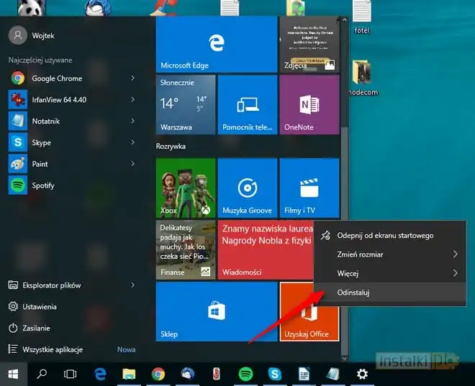The image size is (475, 386).
Task: Open the Microsoft Edge tile
Action: 217,45
